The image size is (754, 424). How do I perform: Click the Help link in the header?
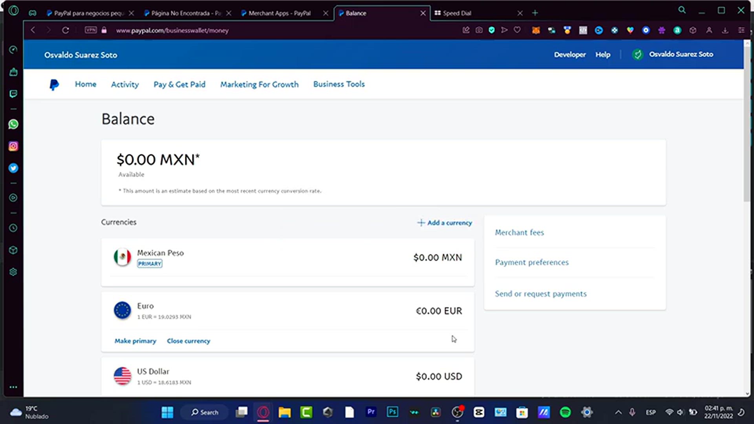click(x=603, y=55)
